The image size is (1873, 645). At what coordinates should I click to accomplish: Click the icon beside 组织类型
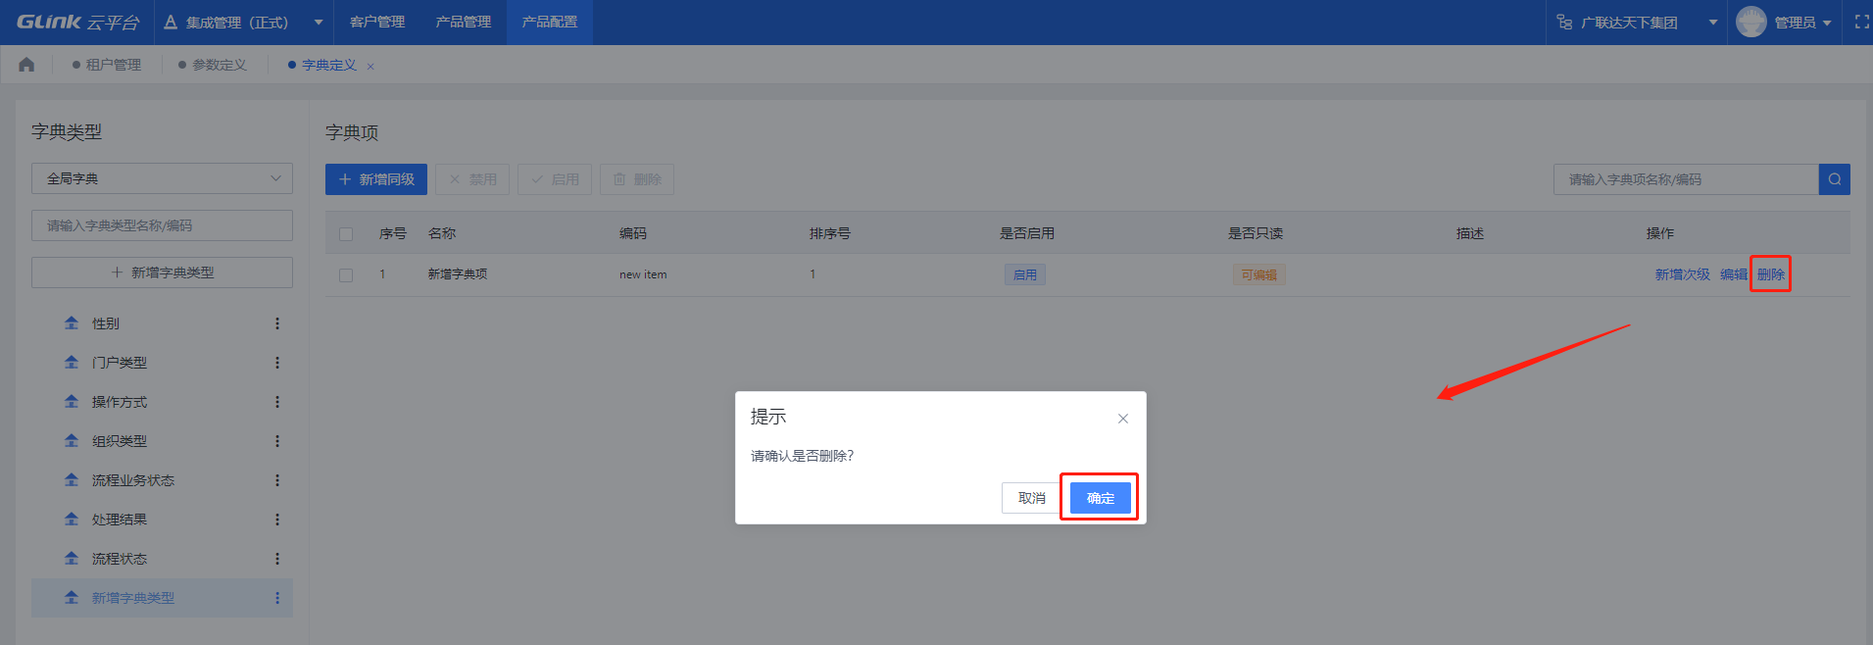pyautogui.click(x=72, y=441)
